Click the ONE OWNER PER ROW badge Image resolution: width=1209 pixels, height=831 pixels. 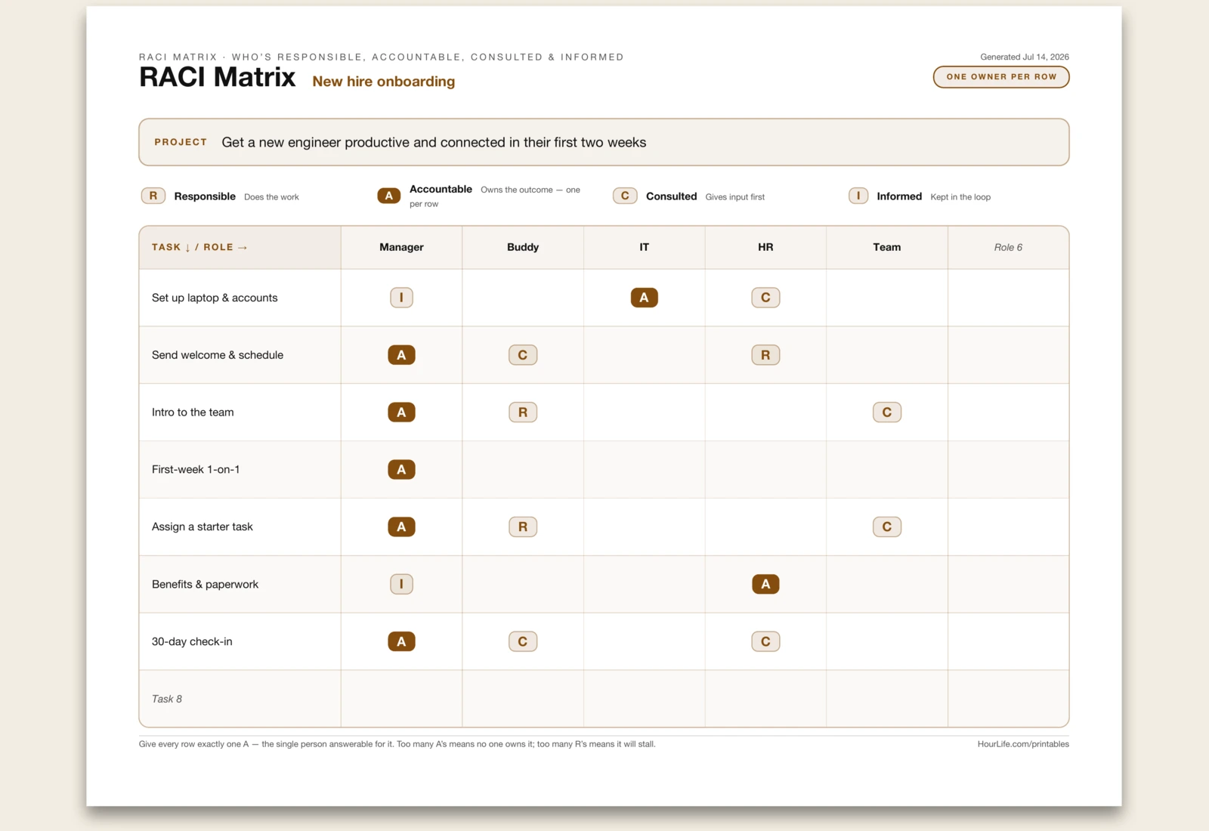(1000, 77)
